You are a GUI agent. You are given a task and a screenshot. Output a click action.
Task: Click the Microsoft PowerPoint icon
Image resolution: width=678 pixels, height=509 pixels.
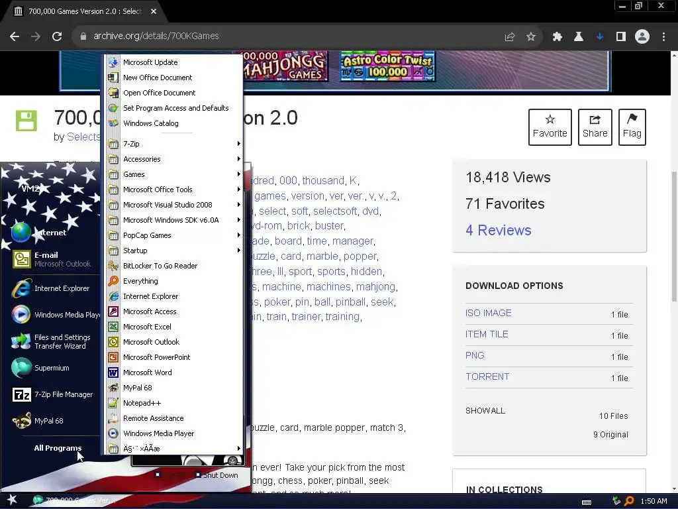point(113,357)
